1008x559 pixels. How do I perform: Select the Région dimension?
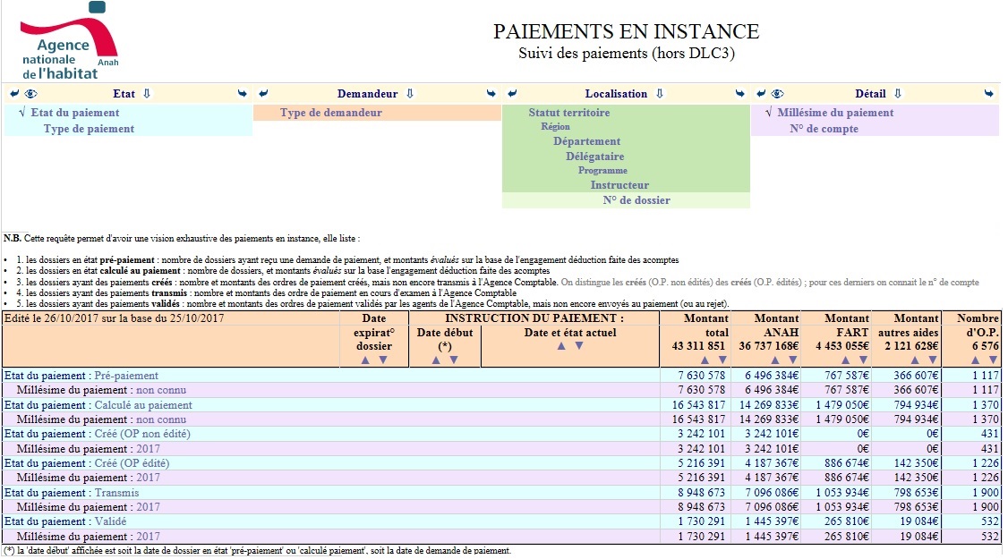point(555,127)
